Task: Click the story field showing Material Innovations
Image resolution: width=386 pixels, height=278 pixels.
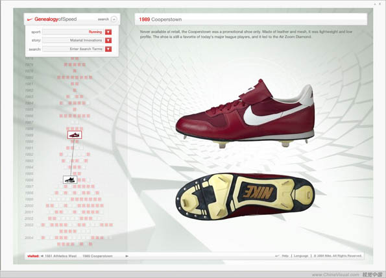Action: pos(73,40)
